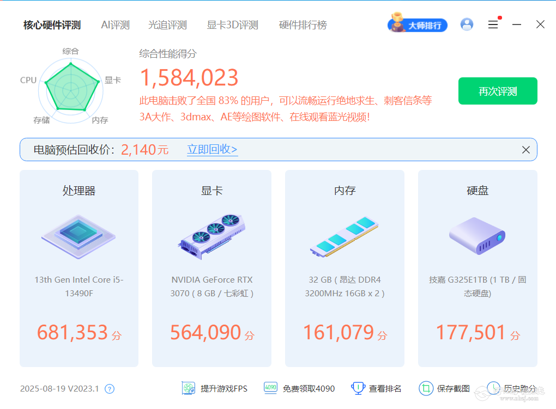Viewport: 556px width, 409px height.
Task: Click the CPU radar chart label
Action: (28, 80)
